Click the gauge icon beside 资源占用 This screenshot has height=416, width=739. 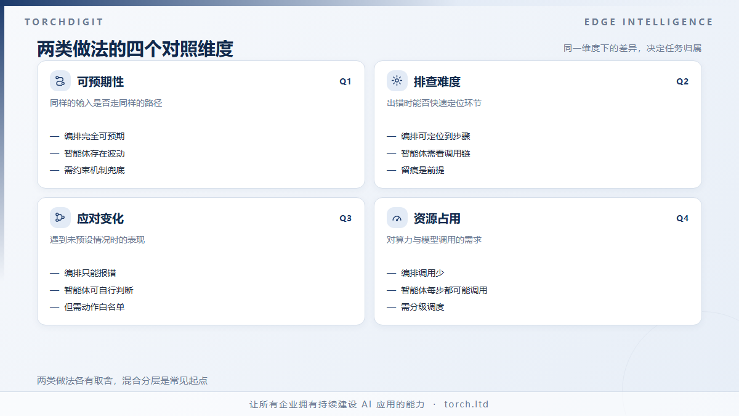tap(397, 218)
